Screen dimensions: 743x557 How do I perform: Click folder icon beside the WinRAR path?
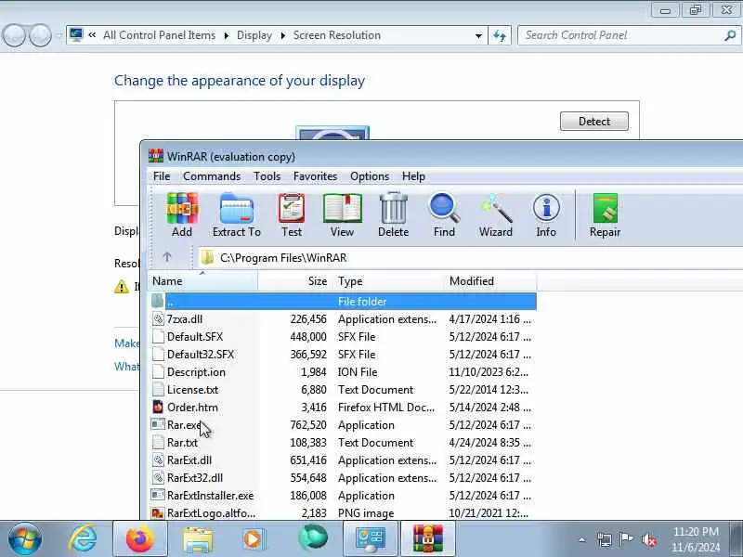pyautogui.click(x=207, y=258)
